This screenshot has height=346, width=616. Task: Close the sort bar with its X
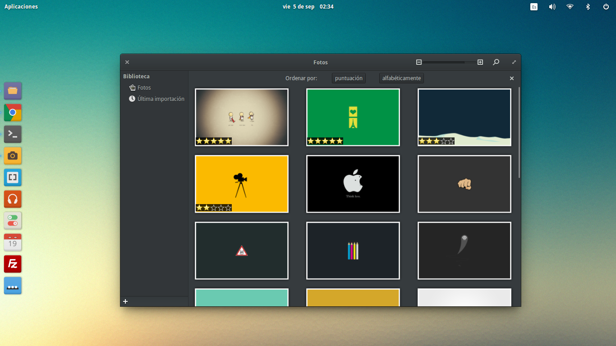(x=512, y=78)
